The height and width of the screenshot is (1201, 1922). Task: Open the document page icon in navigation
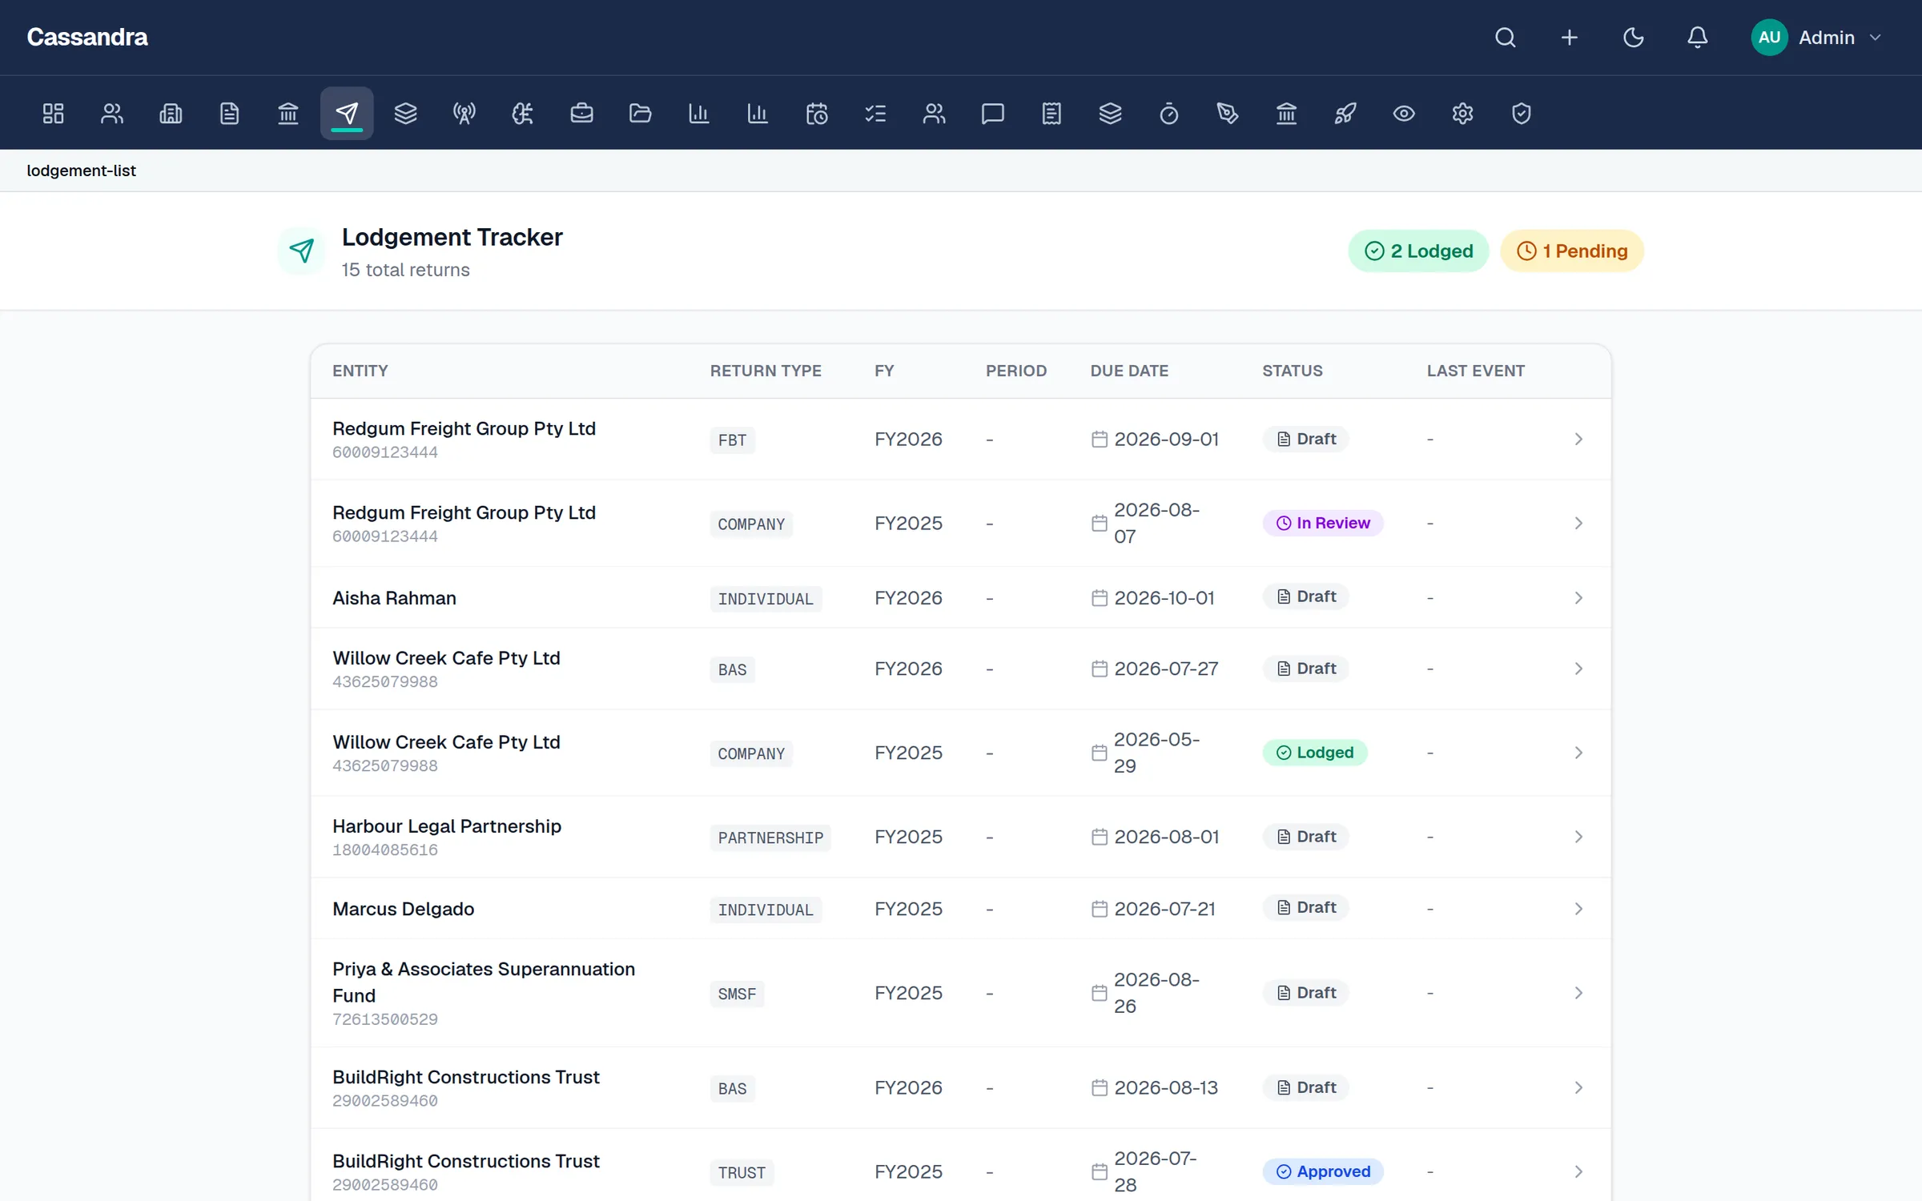pos(229,114)
